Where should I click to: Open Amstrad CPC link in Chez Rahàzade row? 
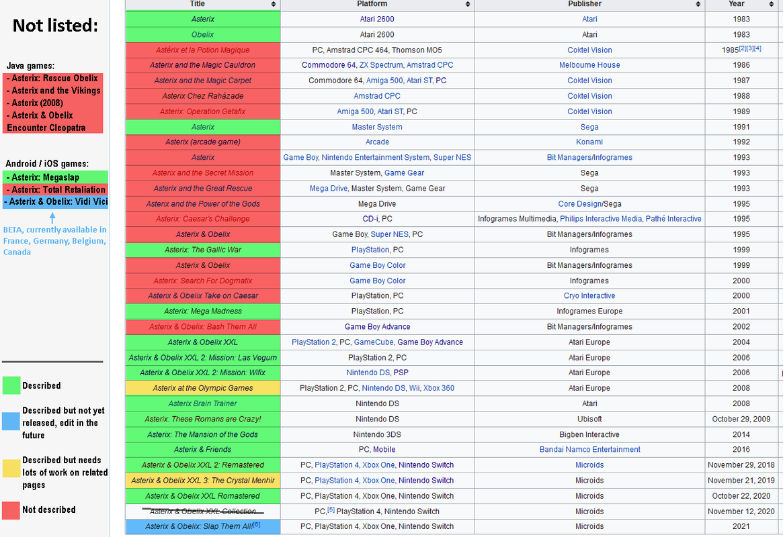point(377,96)
